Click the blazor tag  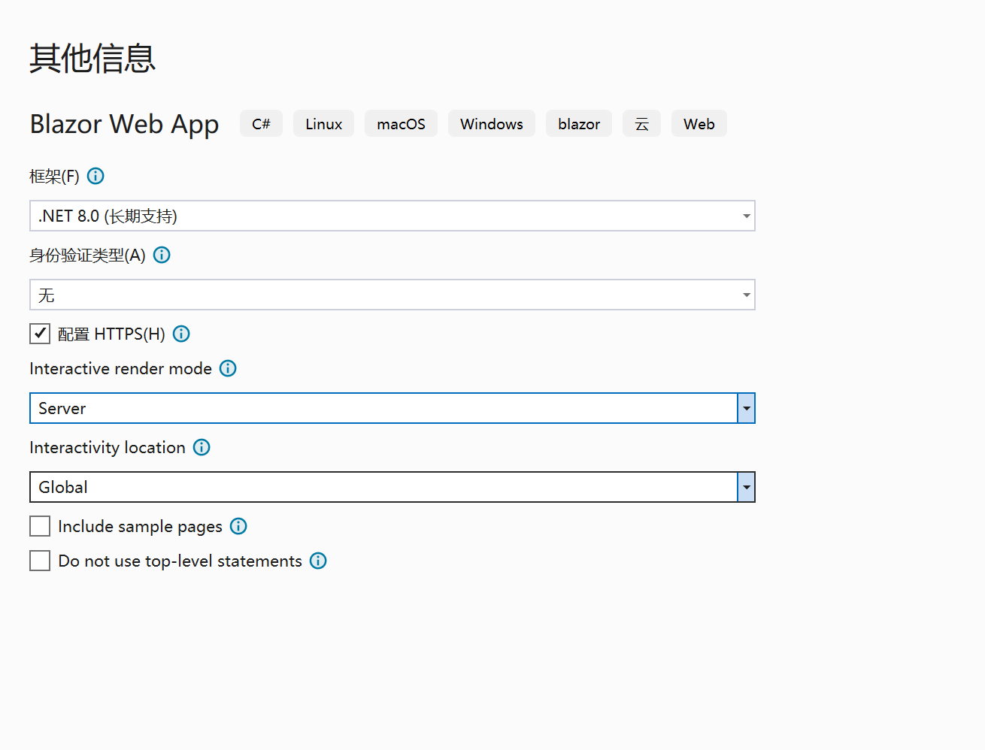coord(579,124)
